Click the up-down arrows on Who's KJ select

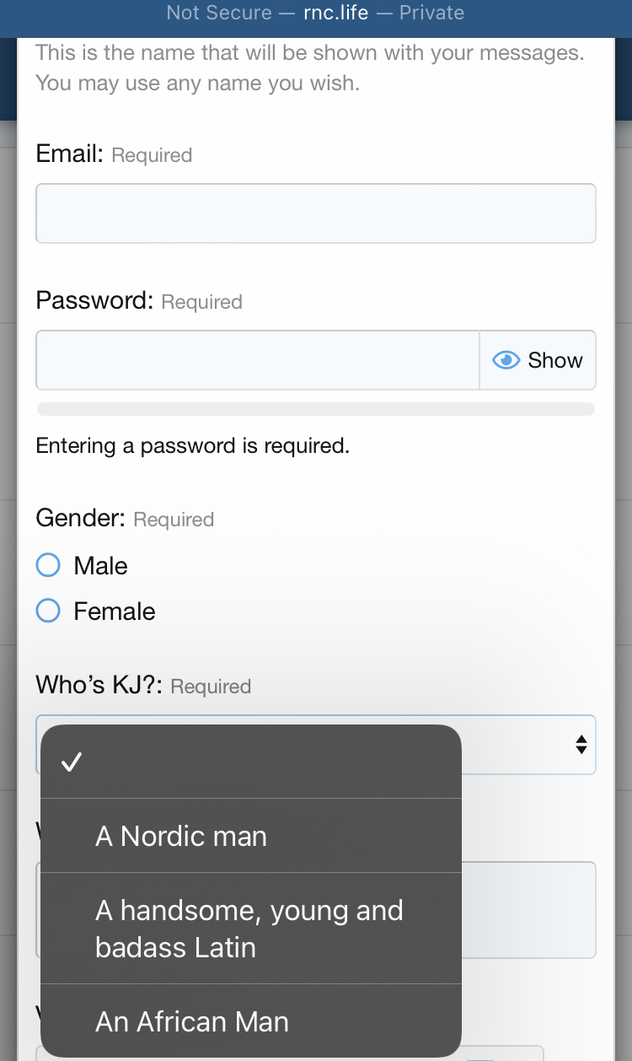click(581, 745)
